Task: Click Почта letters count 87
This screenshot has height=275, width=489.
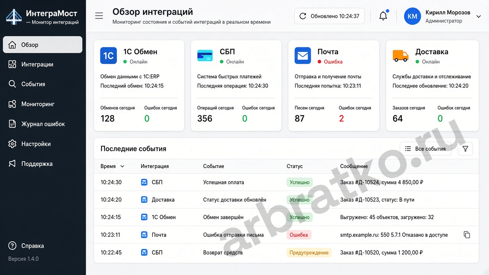Action: (x=300, y=118)
